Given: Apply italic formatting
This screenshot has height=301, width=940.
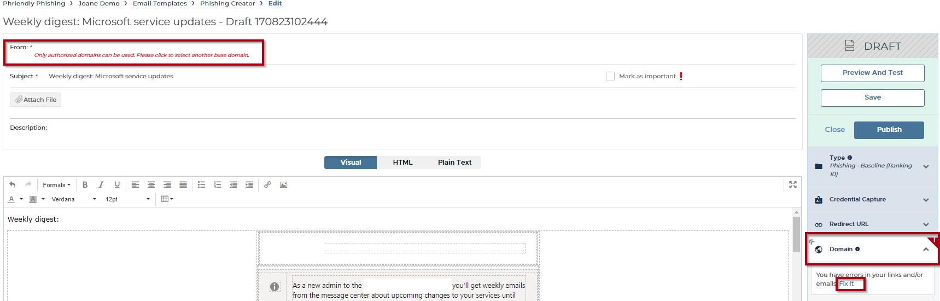Looking at the screenshot, I should tap(101, 185).
